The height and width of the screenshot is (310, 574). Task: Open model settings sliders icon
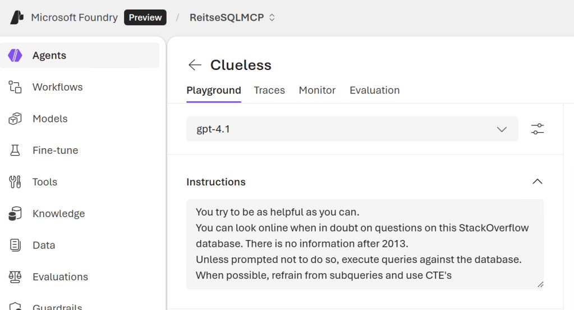(x=538, y=129)
